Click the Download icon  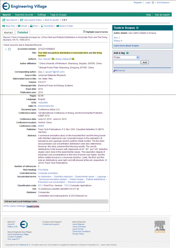[x=42, y=26]
